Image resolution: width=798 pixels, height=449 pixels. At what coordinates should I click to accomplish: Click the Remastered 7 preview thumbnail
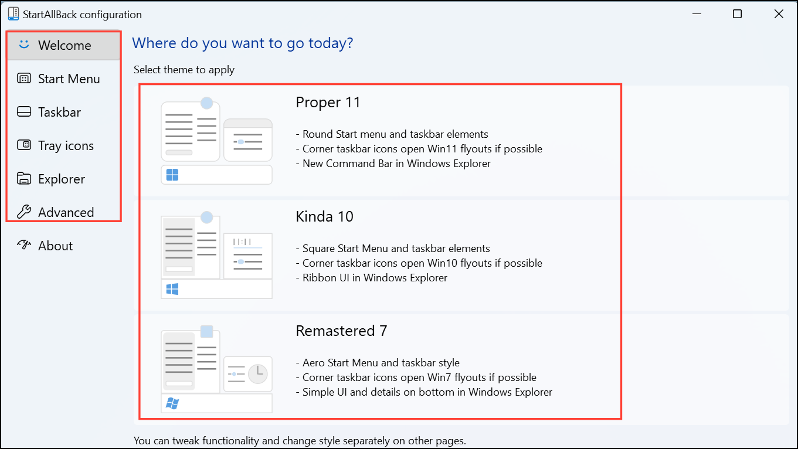[x=217, y=369]
